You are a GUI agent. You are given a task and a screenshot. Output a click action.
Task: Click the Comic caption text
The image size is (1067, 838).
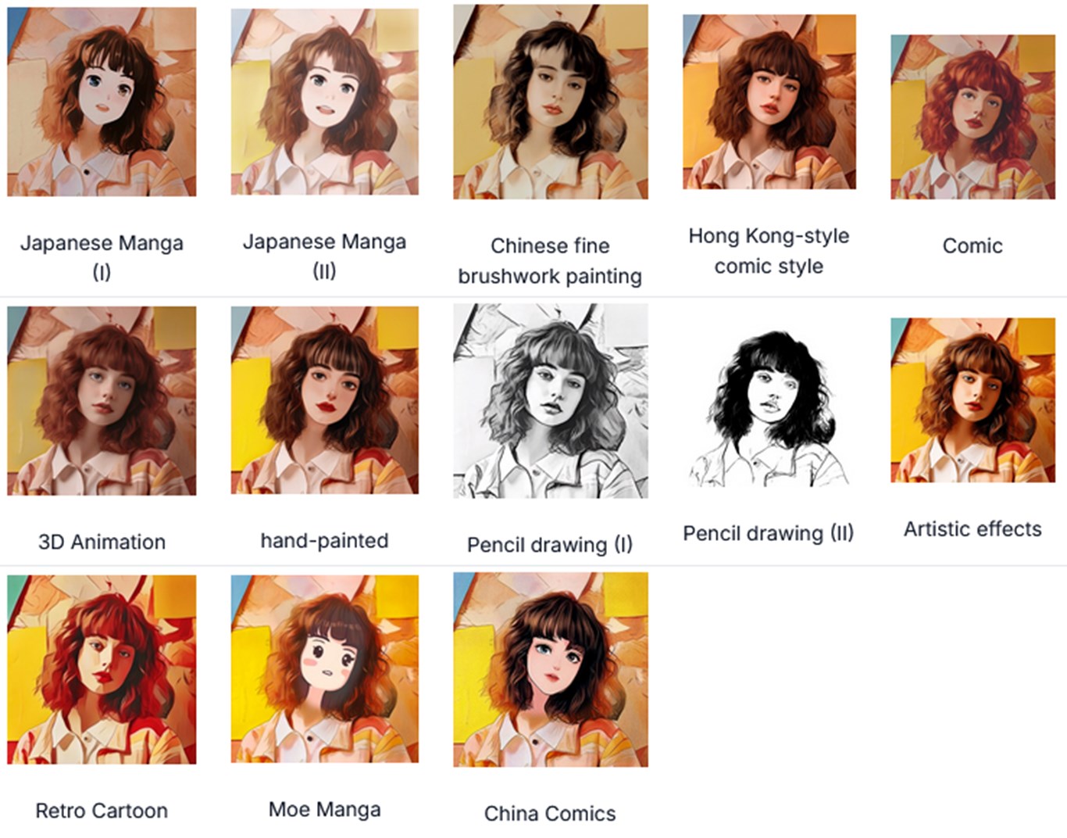[x=972, y=245]
